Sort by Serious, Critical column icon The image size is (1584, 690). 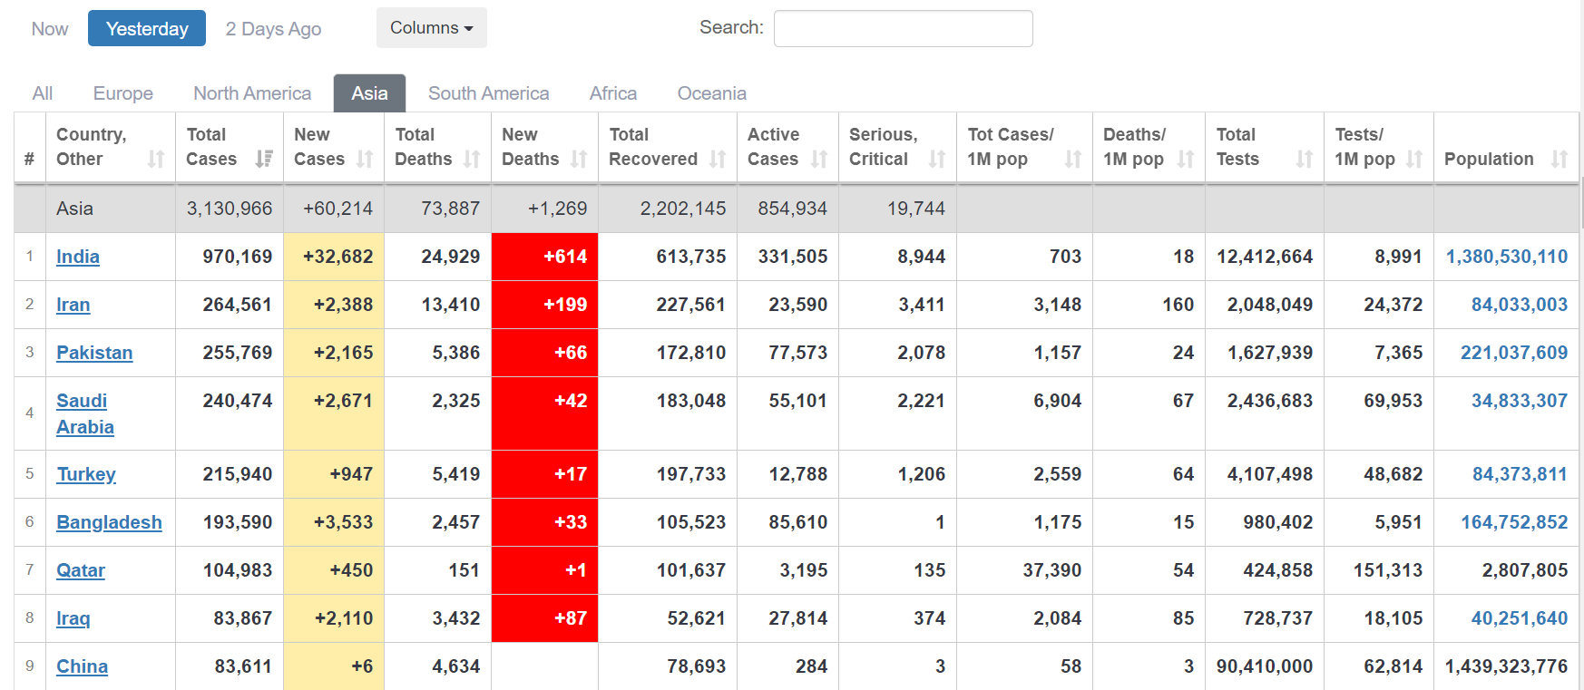[x=937, y=160]
